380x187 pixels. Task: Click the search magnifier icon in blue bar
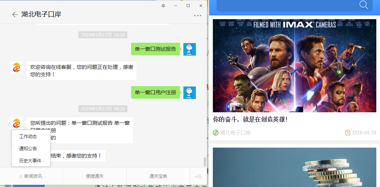tap(363, 5)
